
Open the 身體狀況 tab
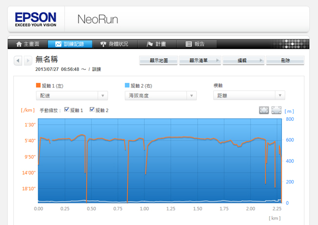pos(115,44)
